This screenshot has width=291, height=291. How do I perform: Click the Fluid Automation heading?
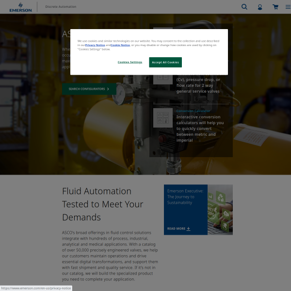[103, 204]
